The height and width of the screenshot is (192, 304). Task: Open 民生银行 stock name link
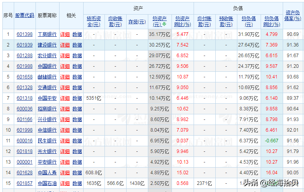[47, 141]
